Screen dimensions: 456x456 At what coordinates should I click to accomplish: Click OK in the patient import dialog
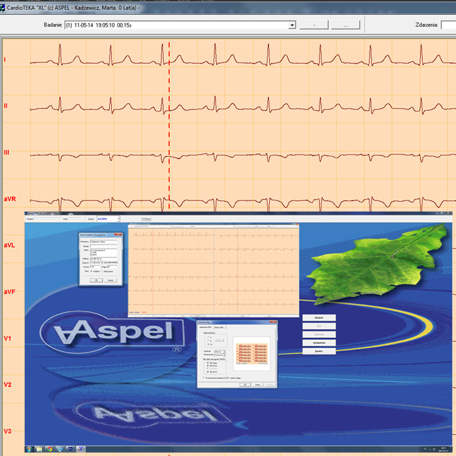(96, 280)
